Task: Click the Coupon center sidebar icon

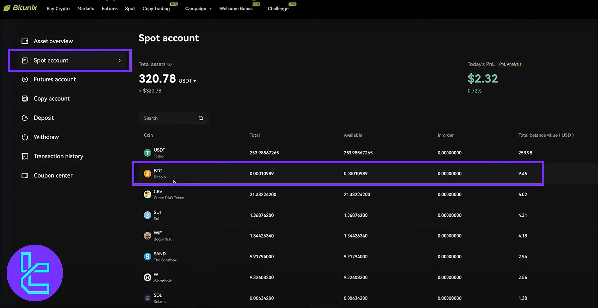Action: pos(25,175)
